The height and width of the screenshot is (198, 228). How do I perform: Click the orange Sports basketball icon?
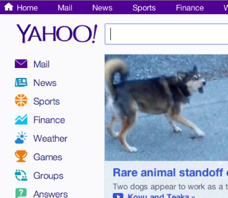(x=21, y=100)
